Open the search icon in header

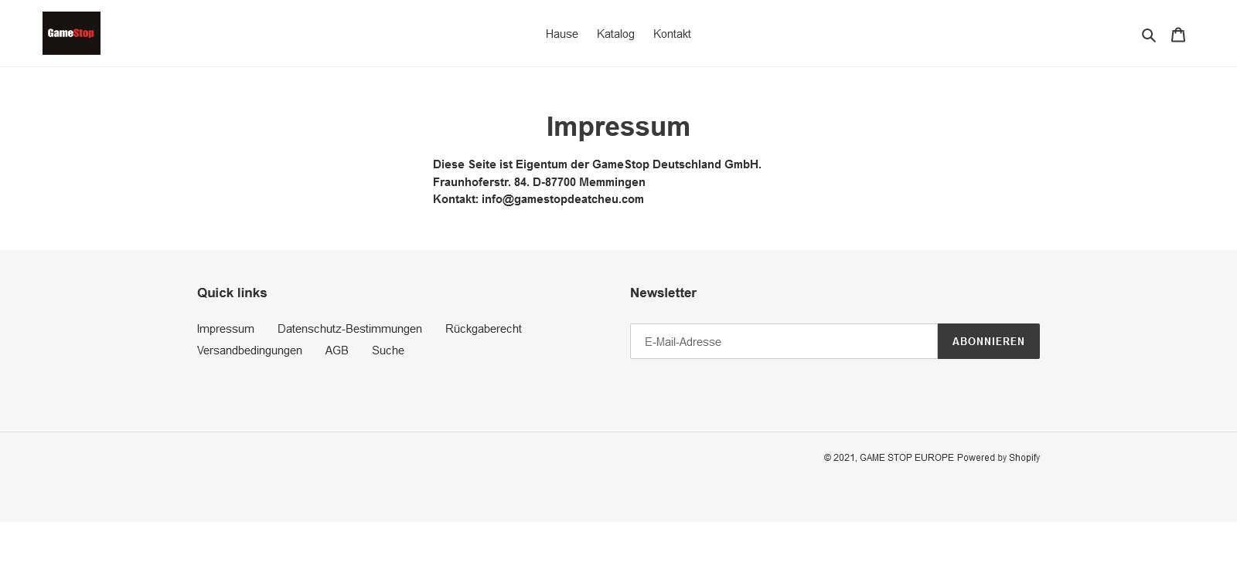1149,35
